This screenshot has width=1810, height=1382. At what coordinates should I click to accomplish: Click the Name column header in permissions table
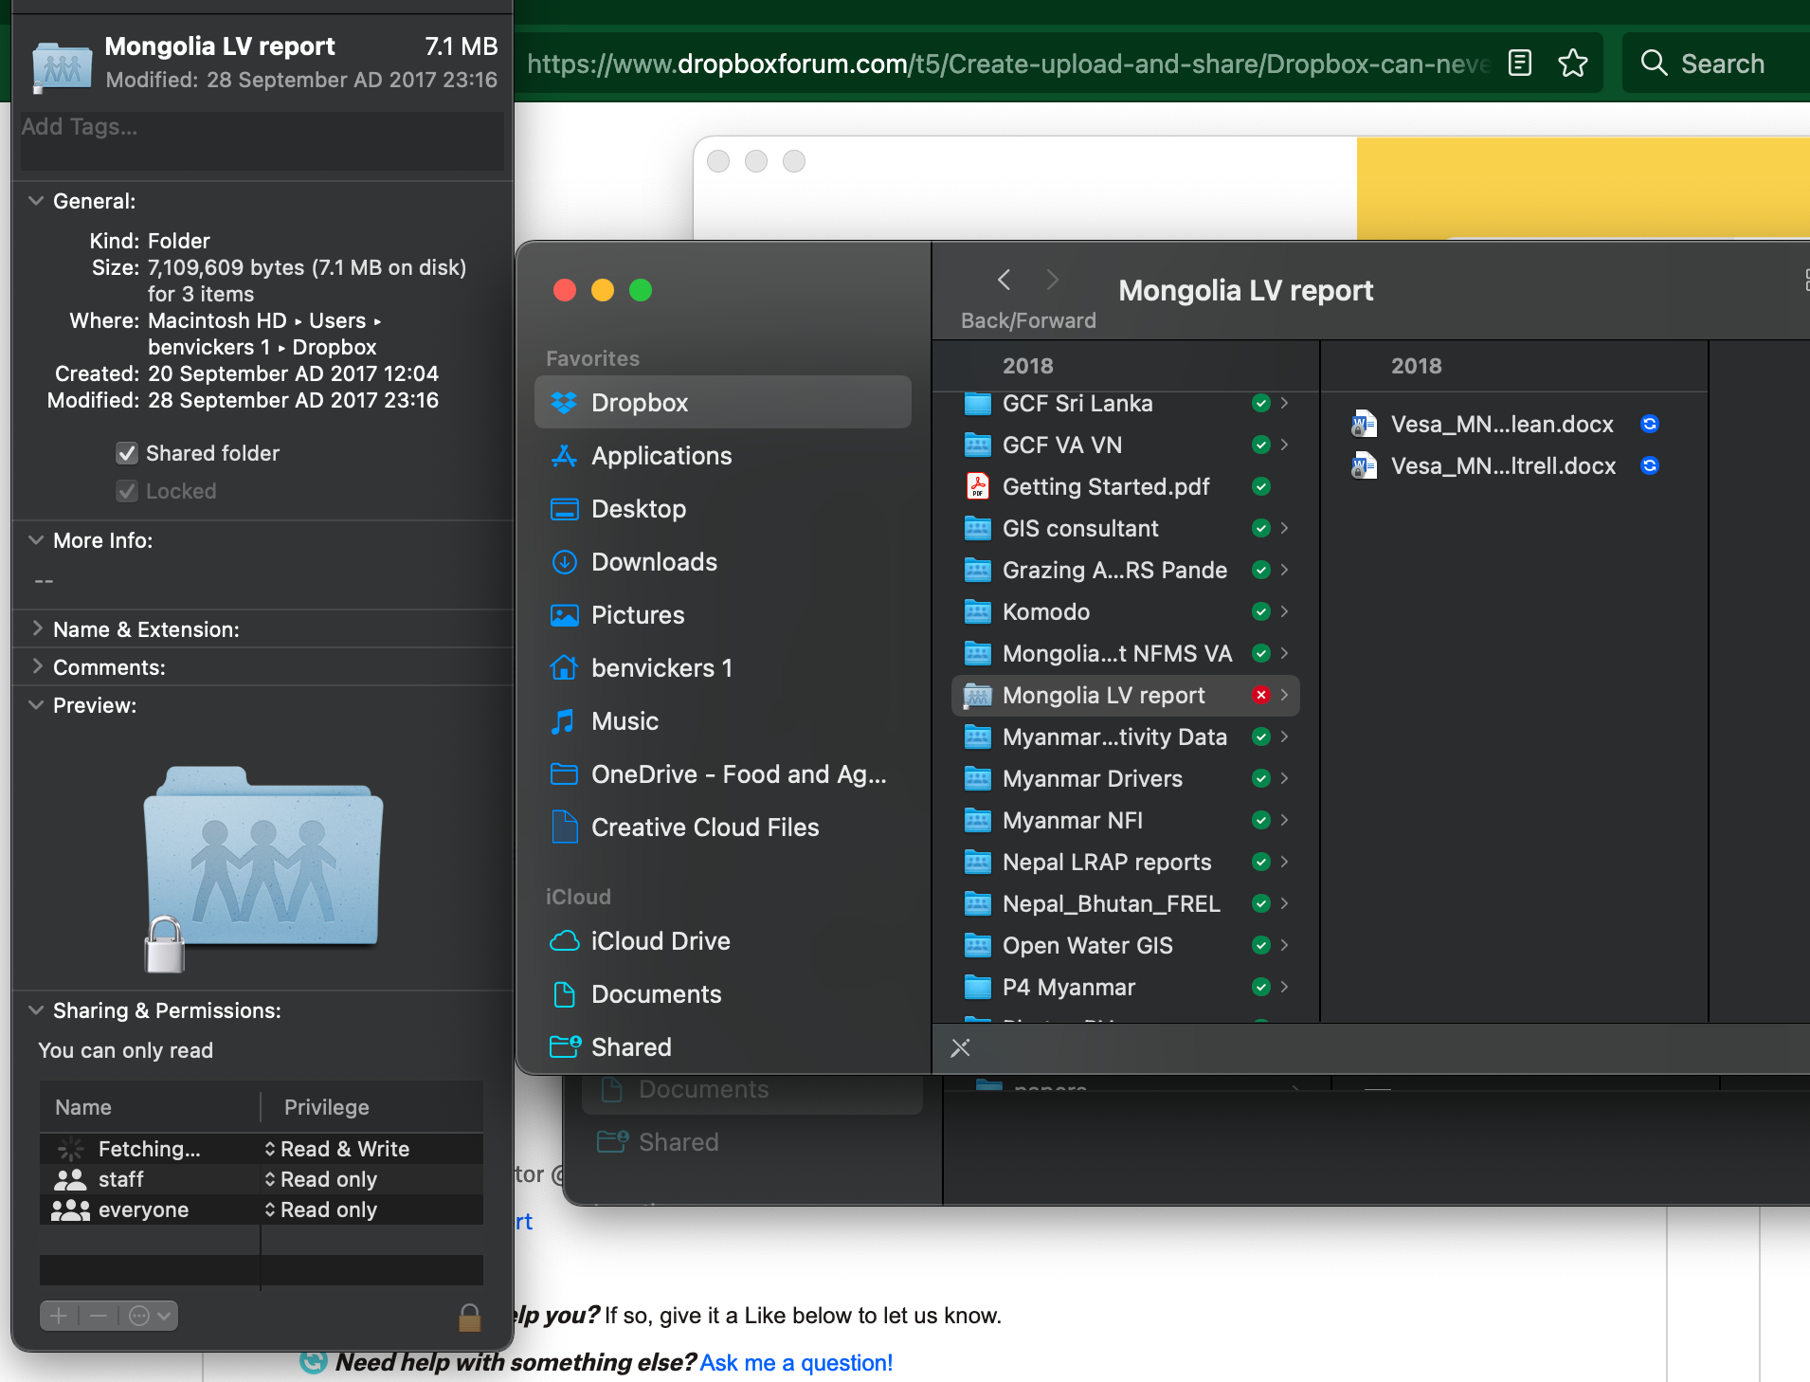[x=149, y=1107]
